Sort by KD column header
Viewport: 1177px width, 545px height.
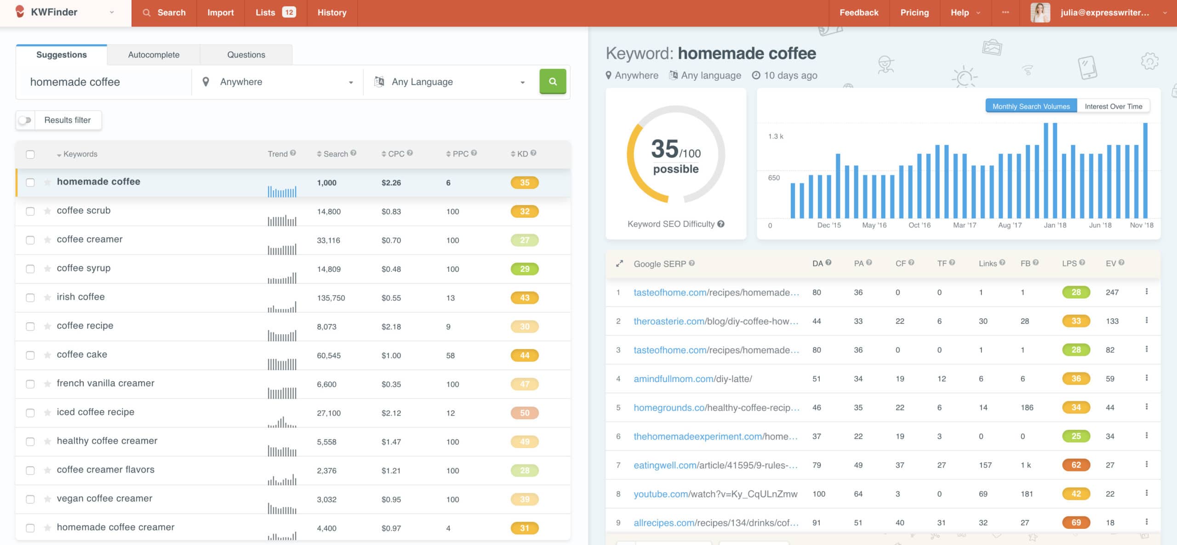[x=520, y=154]
